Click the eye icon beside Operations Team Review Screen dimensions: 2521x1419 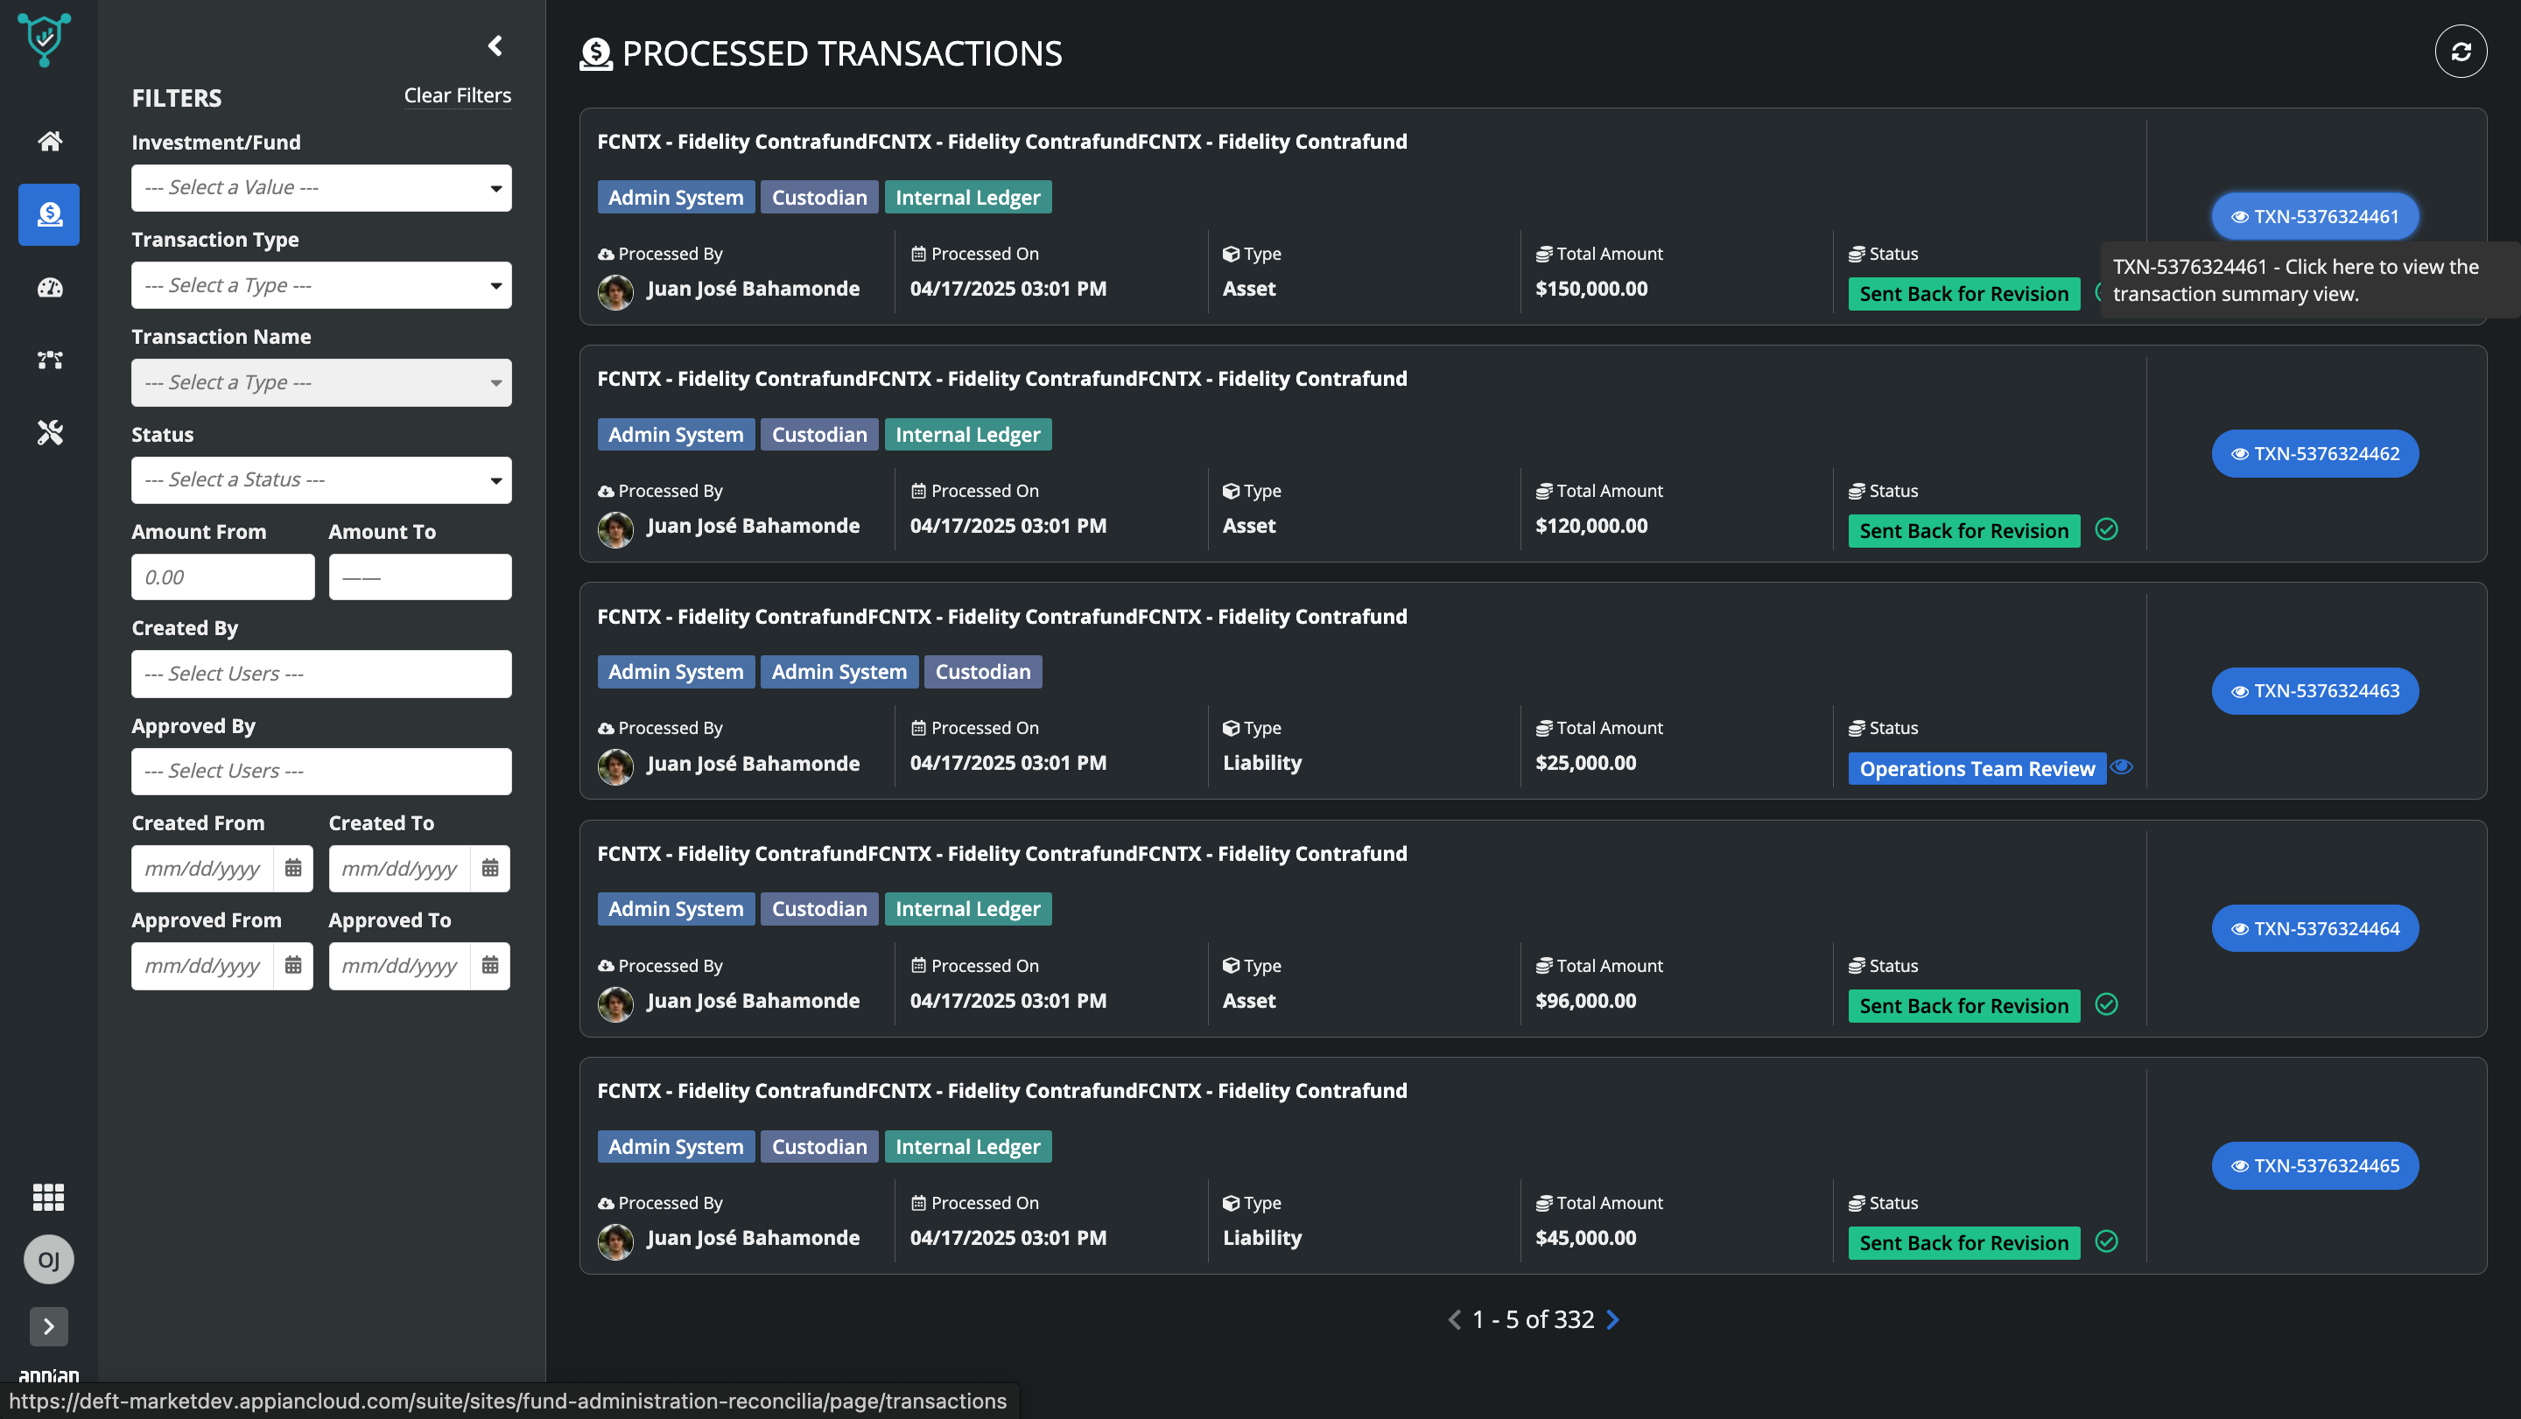pyautogui.click(x=2122, y=768)
